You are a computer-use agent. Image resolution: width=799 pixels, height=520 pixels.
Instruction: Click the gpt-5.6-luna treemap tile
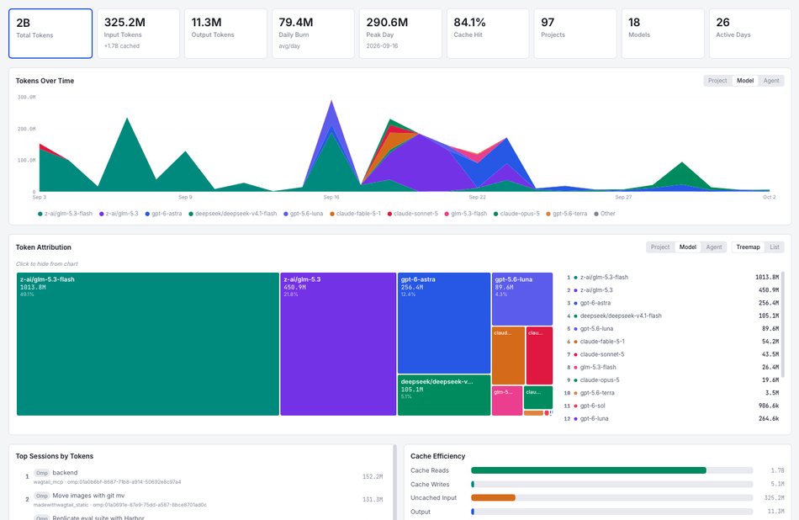522,299
